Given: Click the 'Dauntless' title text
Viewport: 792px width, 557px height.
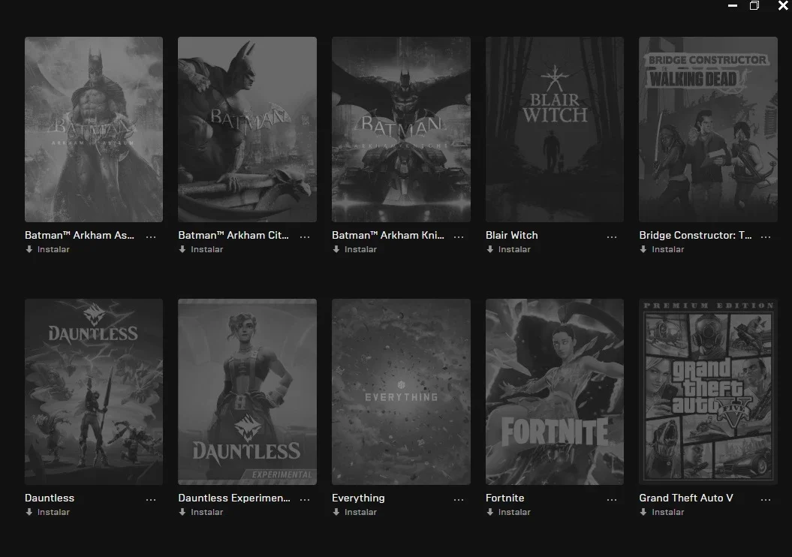Looking at the screenshot, I should (x=50, y=498).
